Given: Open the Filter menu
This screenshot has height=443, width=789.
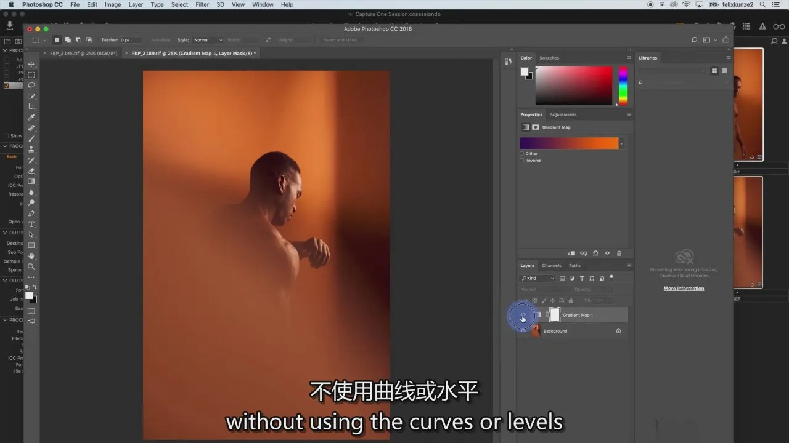Looking at the screenshot, I should pos(202,4).
